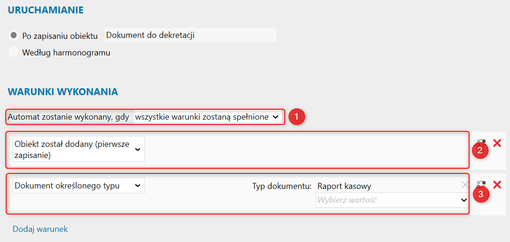This screenshot has height=242, width=510.
Task: Expand the 'Obiekt został dodany' condition dropdown
Action: [79, 149]
